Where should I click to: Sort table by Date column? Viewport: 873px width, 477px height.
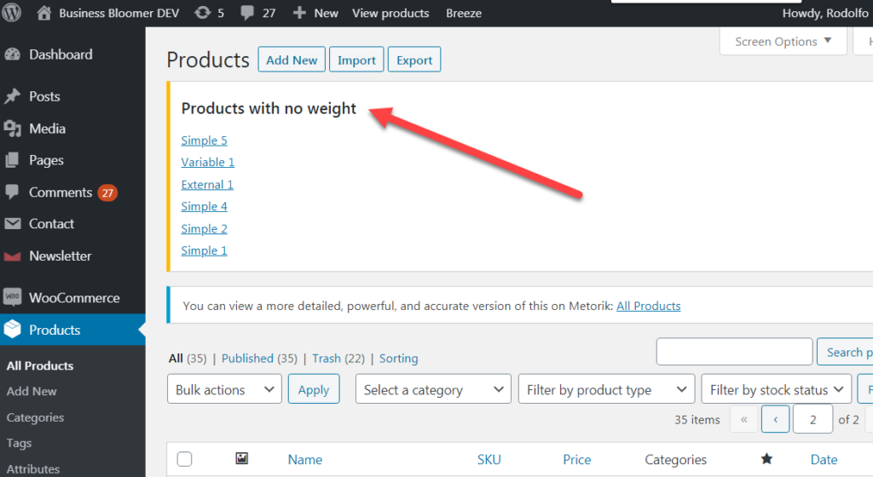(x=824, y=459)
